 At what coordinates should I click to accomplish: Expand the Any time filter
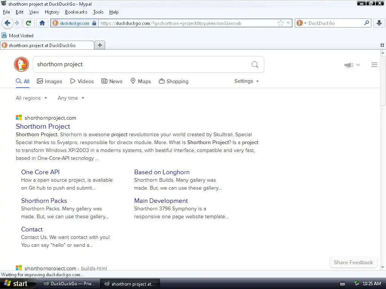click(x=71, y=98)
